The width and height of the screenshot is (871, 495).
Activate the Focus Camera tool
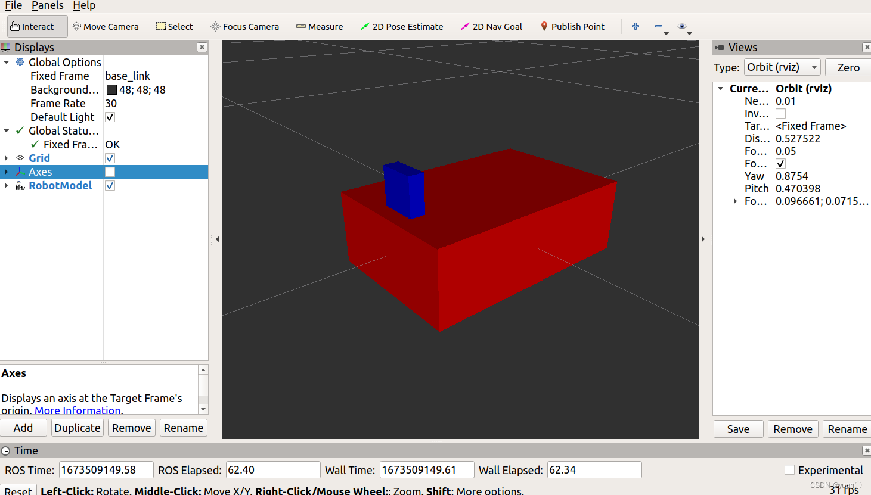245,27
